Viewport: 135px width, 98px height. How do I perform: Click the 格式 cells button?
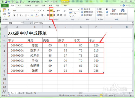point(100,15)
